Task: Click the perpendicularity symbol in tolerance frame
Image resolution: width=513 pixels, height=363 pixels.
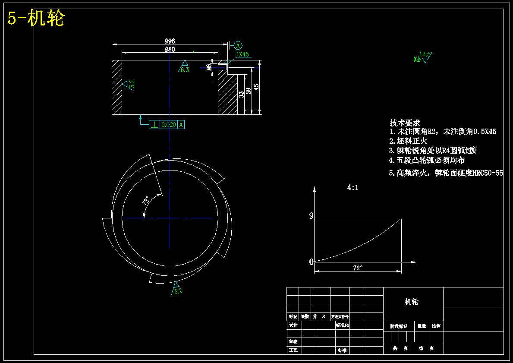Action: point(155,125)
